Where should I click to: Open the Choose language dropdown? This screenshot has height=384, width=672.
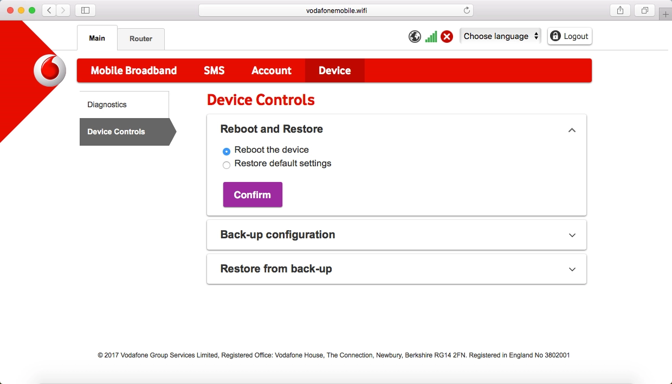[x=500, y=36]
